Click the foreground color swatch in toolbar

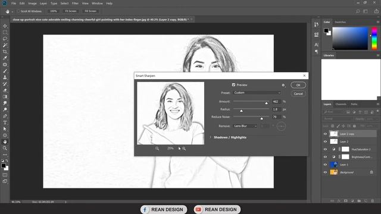pyautogui.click(x=4, y=166)
